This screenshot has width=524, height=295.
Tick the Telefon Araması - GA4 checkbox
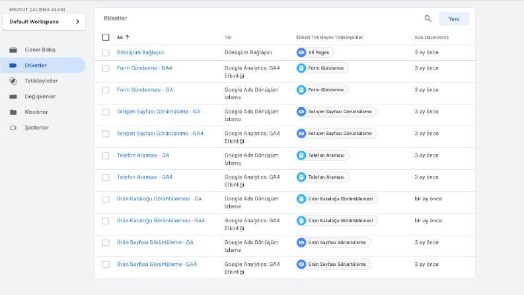[106, 177]
